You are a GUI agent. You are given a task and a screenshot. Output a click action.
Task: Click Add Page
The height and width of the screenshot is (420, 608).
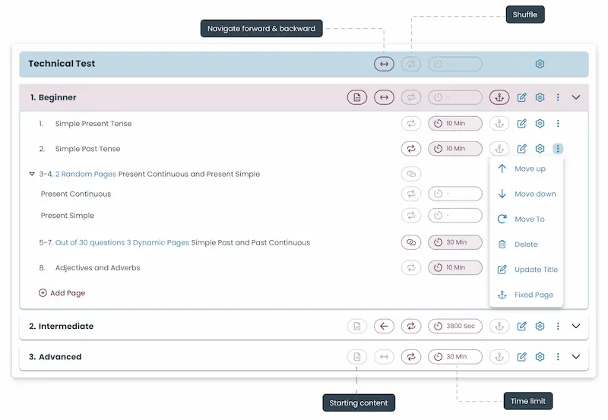[62, 293]
